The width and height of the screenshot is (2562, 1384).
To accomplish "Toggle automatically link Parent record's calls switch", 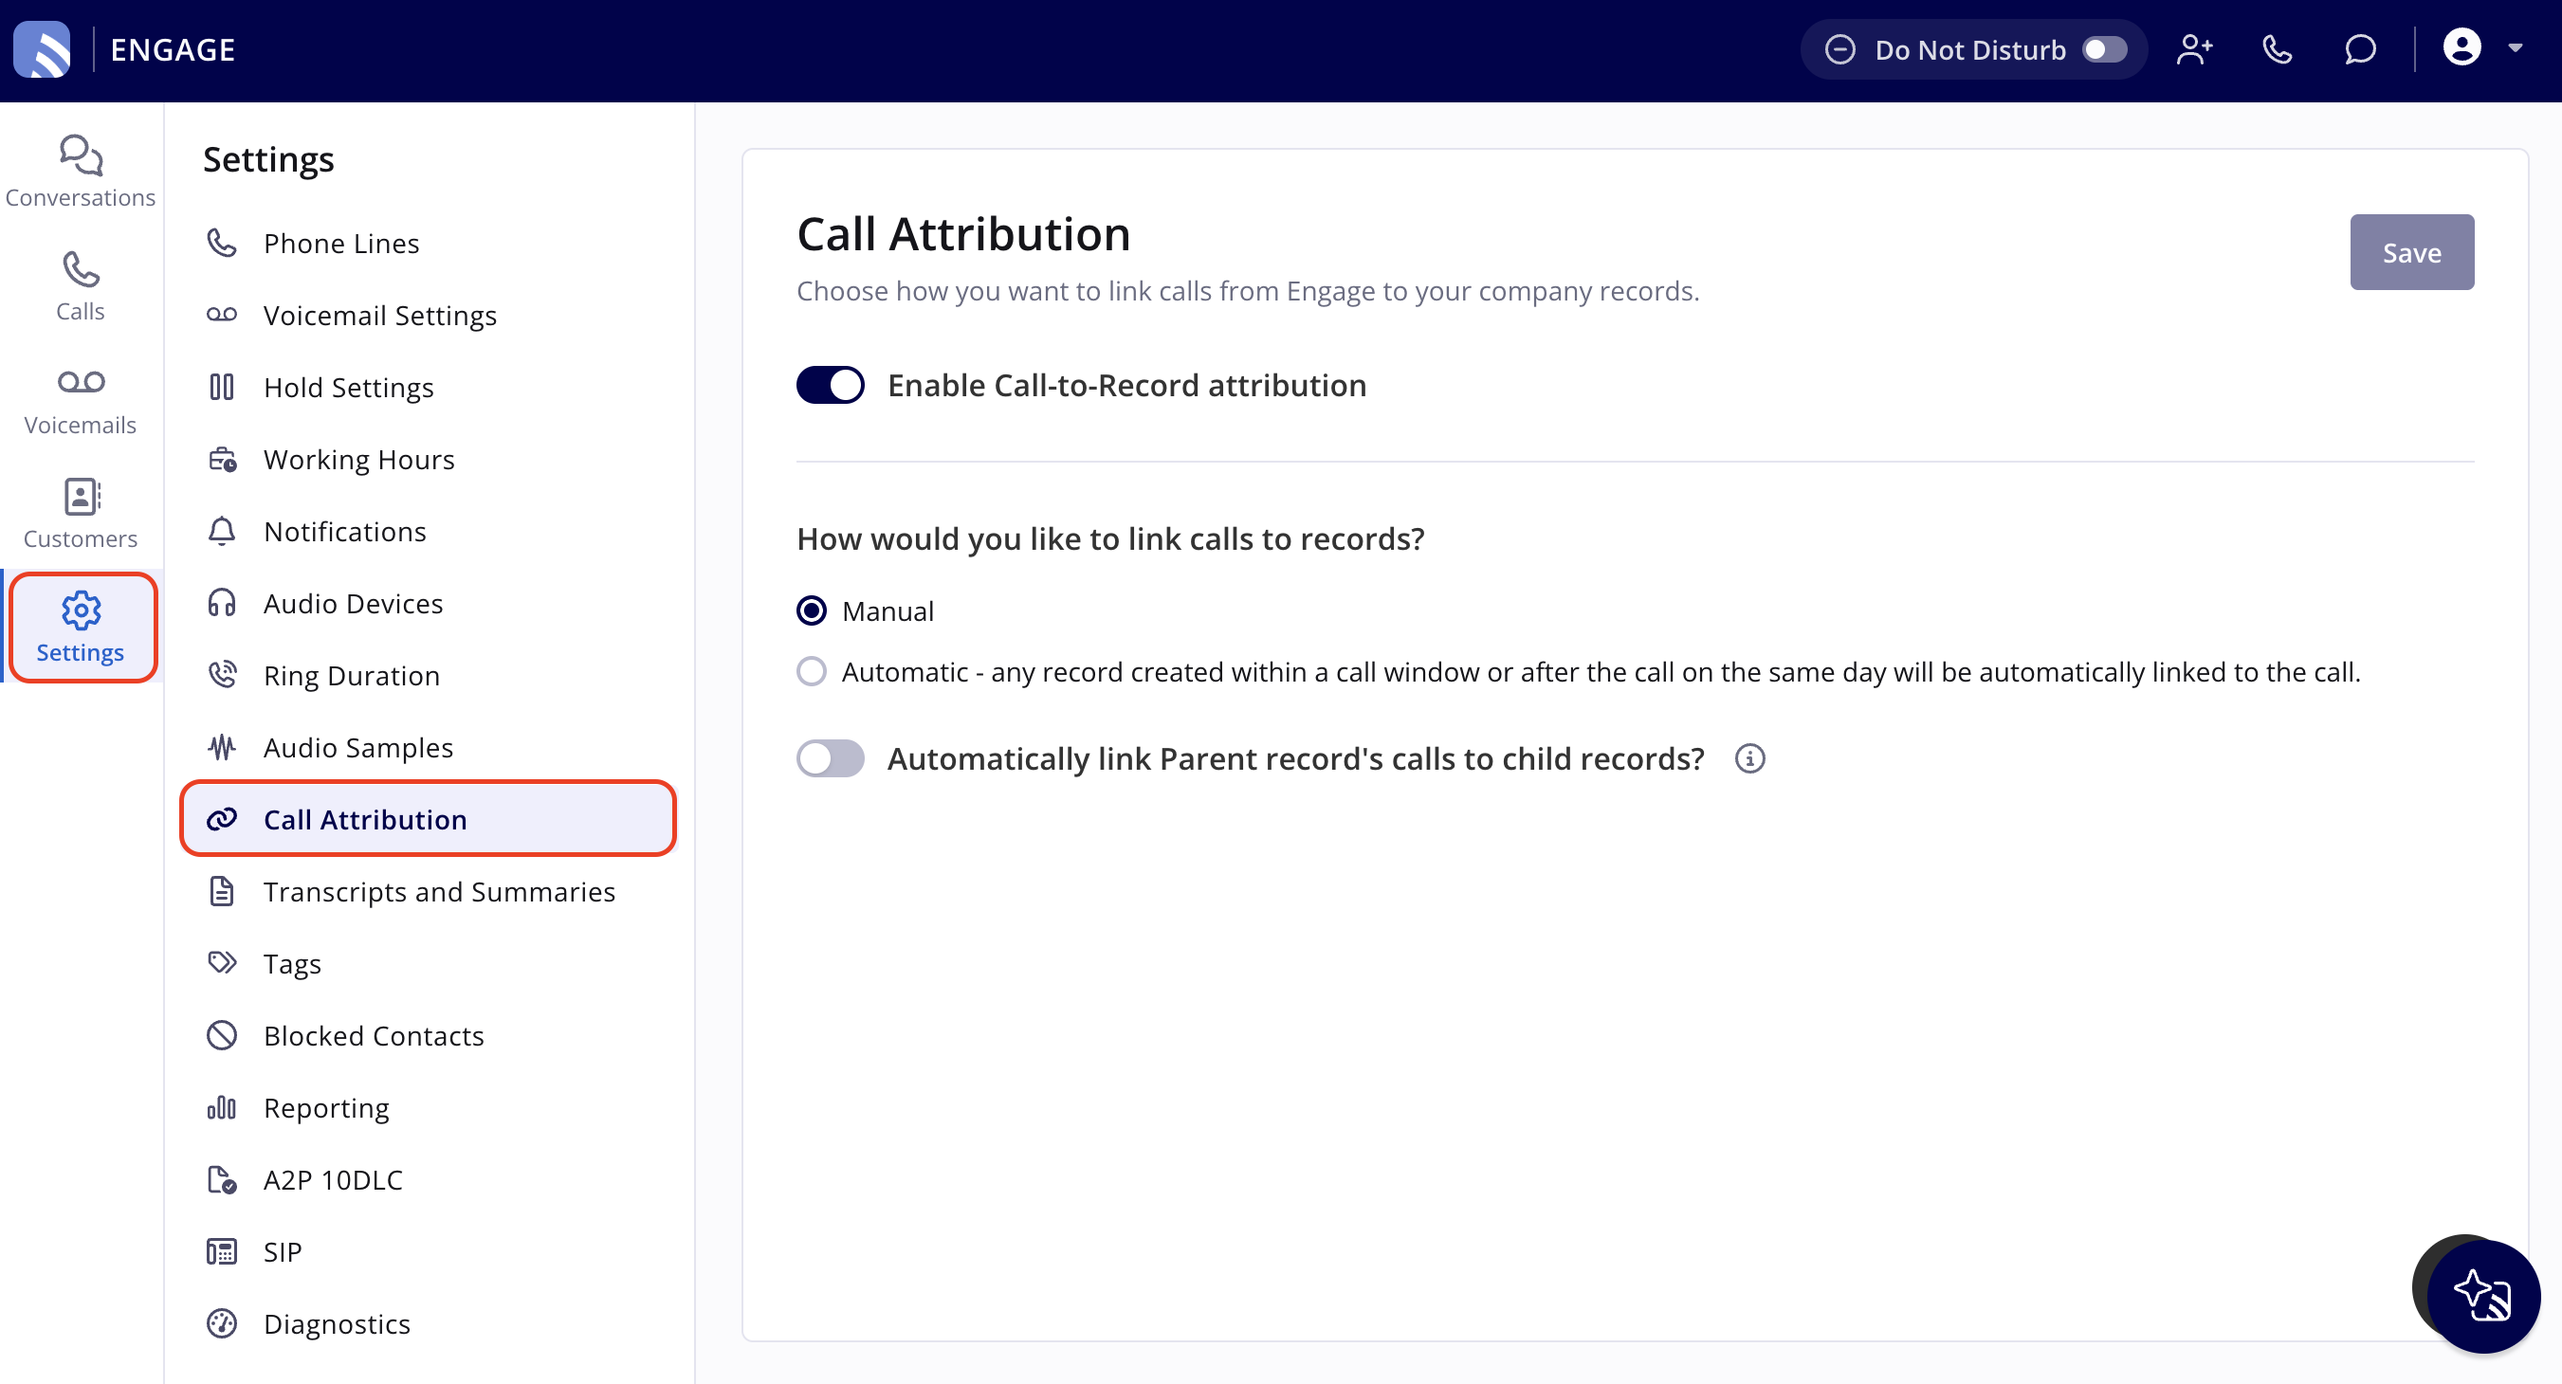I will click(x=831, y=758).
